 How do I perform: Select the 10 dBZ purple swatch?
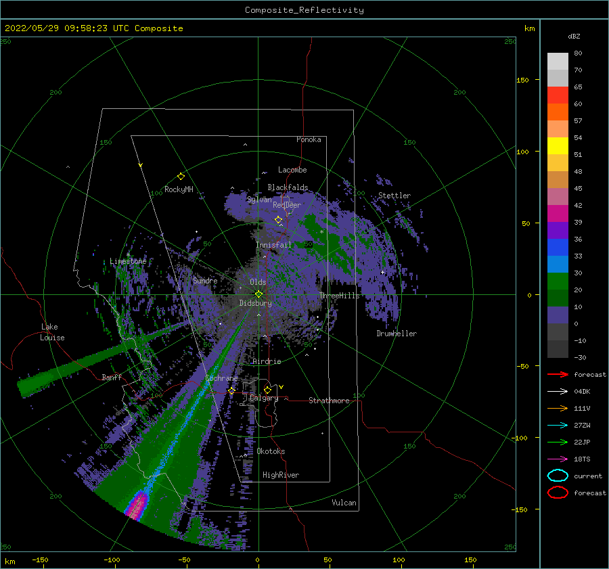[x=558, y=315]
